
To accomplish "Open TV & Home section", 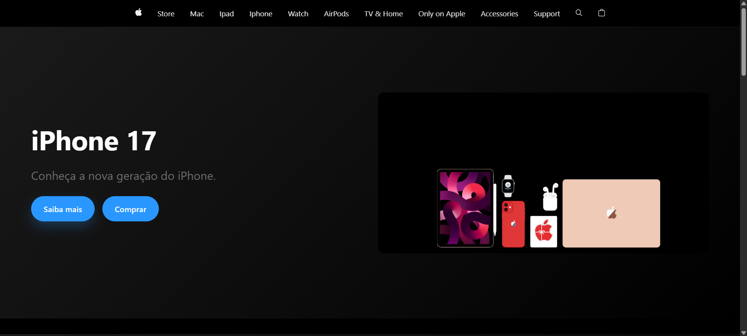I will [x=383, y=14].
